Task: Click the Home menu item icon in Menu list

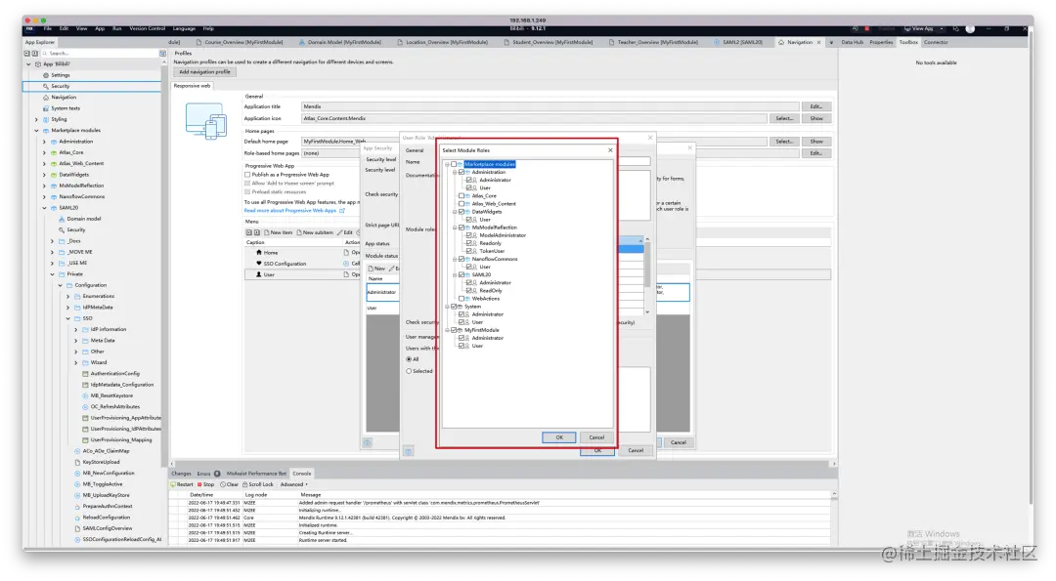Action: [258, 253]
